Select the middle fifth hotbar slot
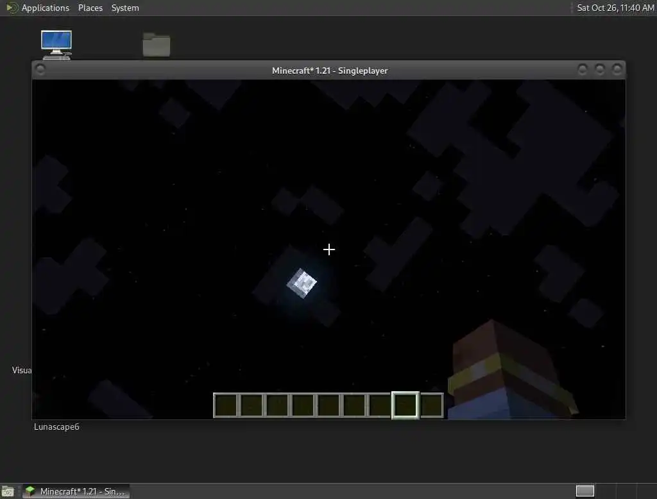Screen dimensions: 657x499 pos(328,405)
